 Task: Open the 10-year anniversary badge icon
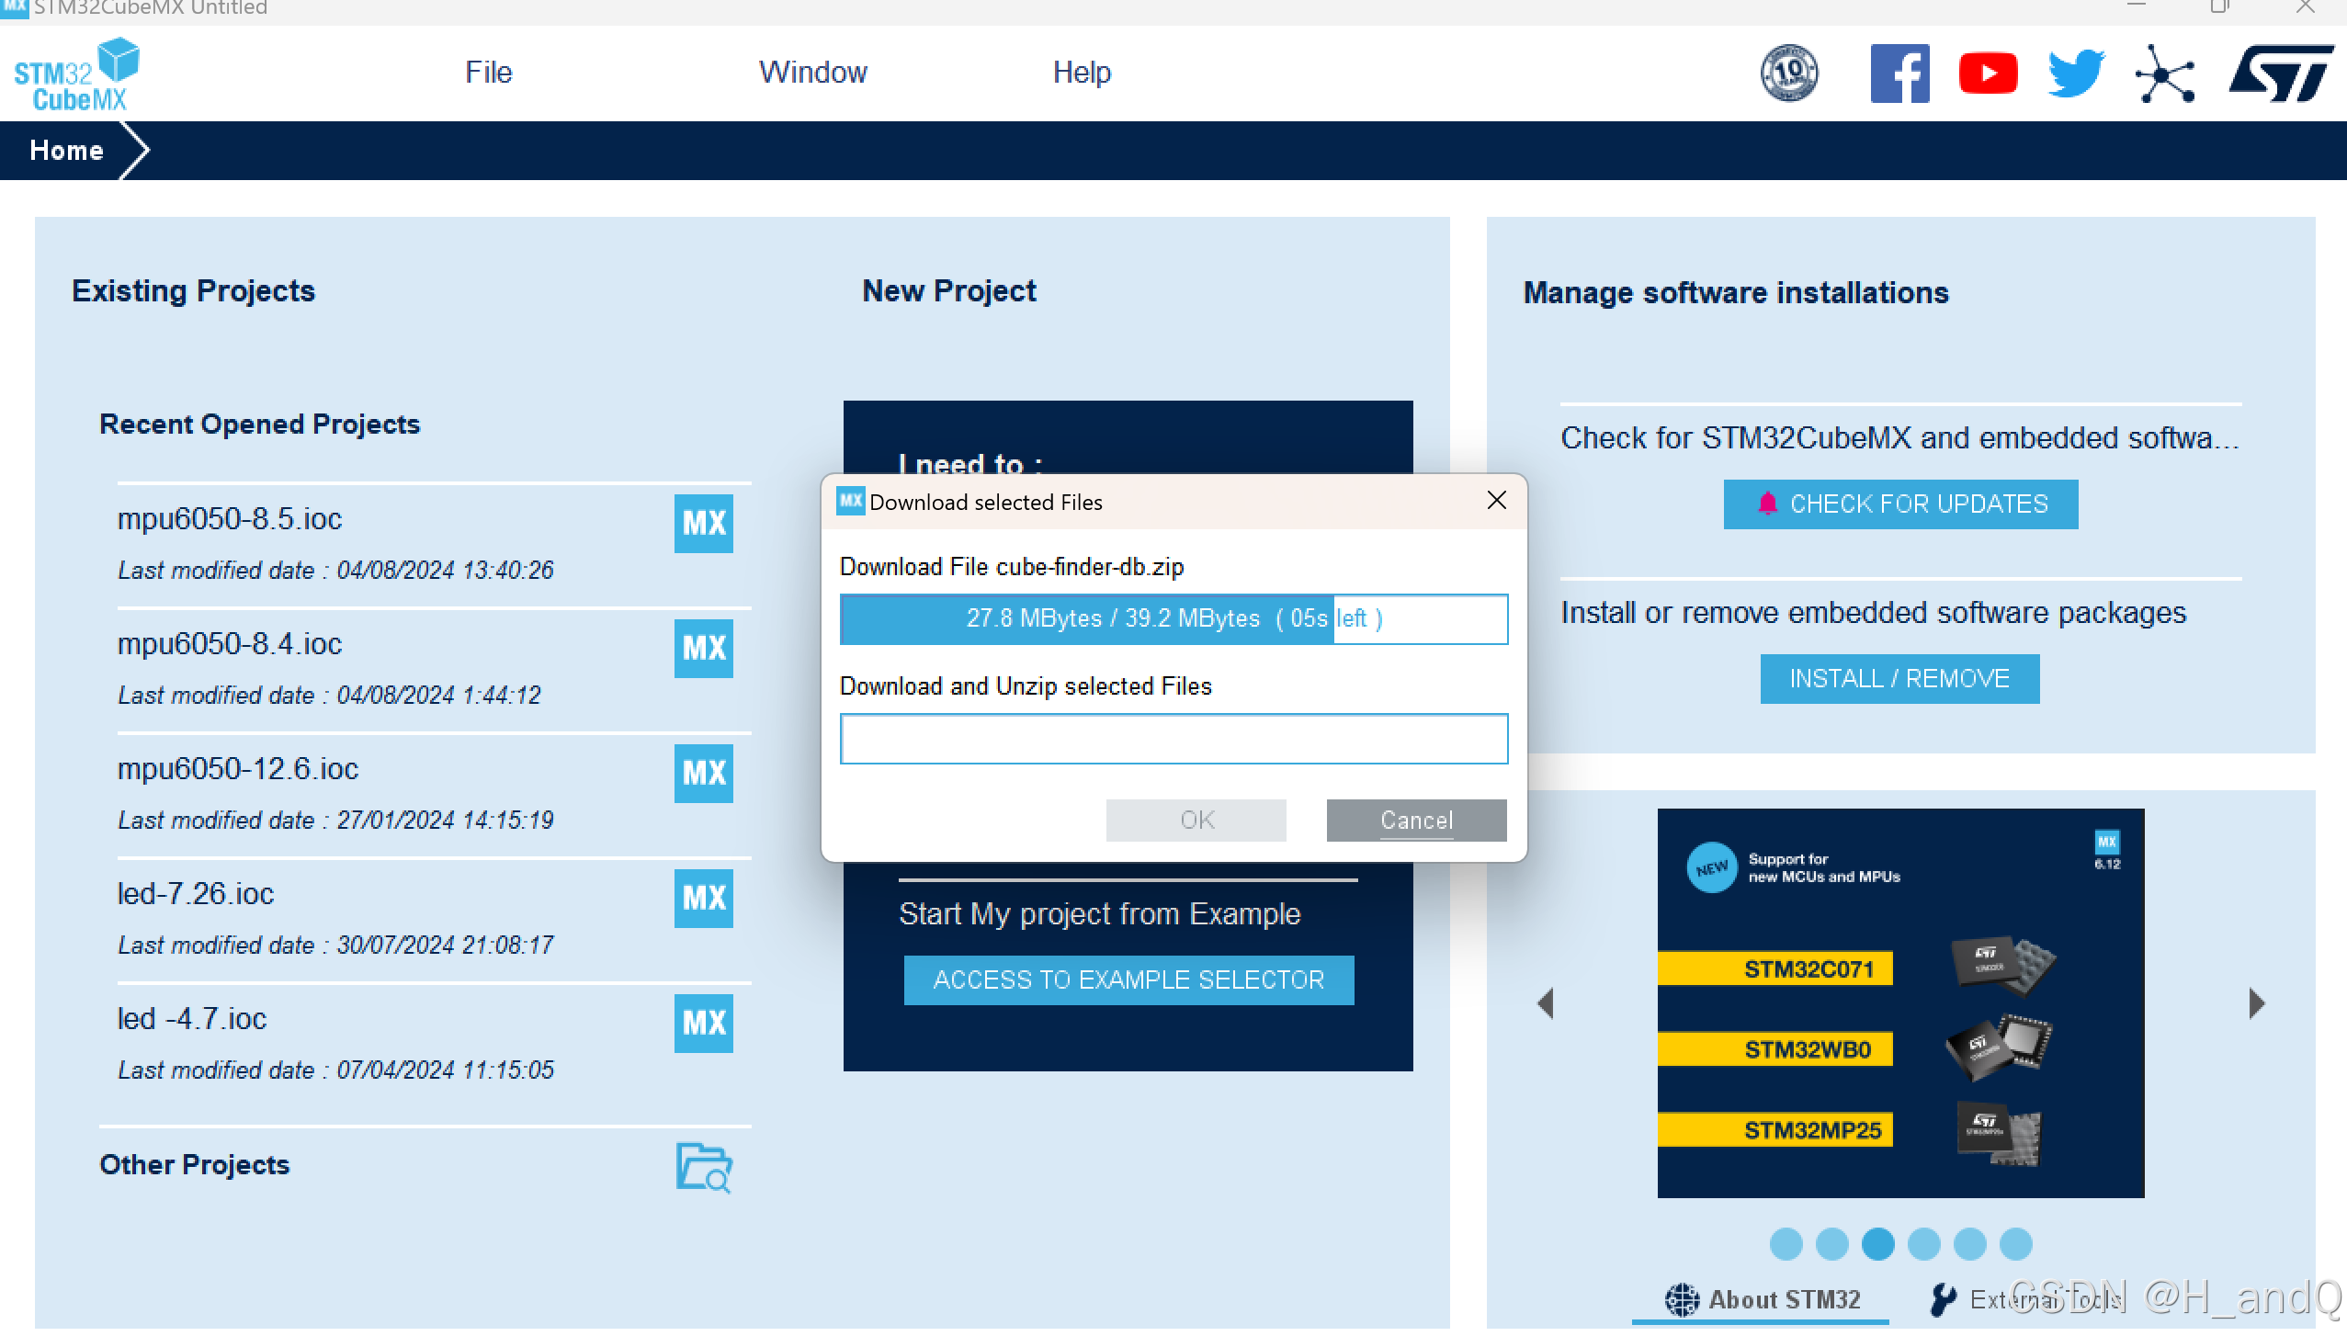(1788, 74)
